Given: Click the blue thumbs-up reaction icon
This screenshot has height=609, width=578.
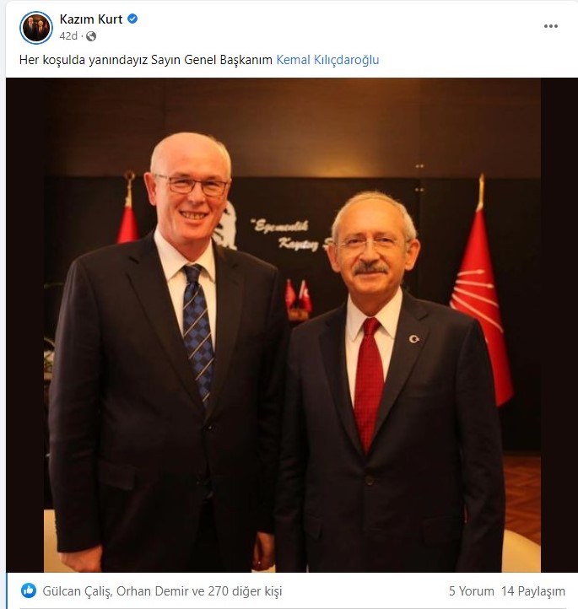Looking at the screenshot, I should coord(29,590).
